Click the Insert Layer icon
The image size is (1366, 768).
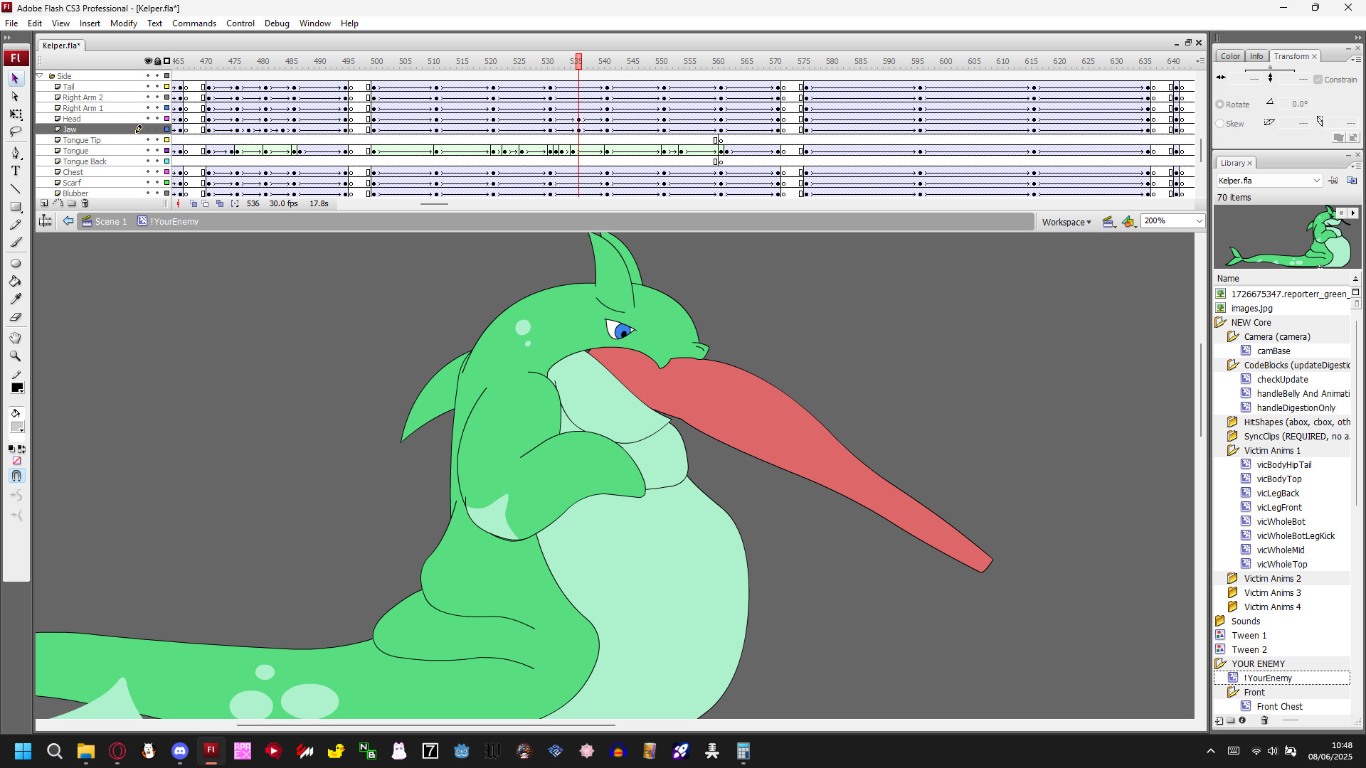[x=44, y=203]
